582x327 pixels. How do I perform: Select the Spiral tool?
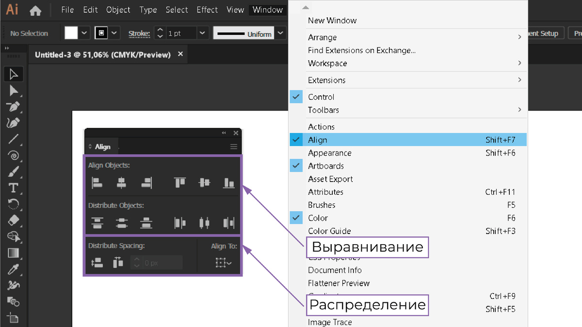[x=14, y=156]
